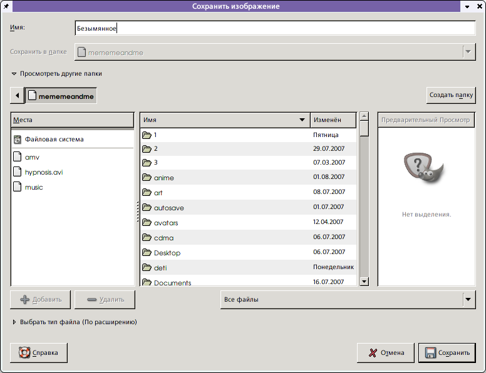Click the music bookmark icon
This screenshot has height=373, width=486.
tap(18, 187)
